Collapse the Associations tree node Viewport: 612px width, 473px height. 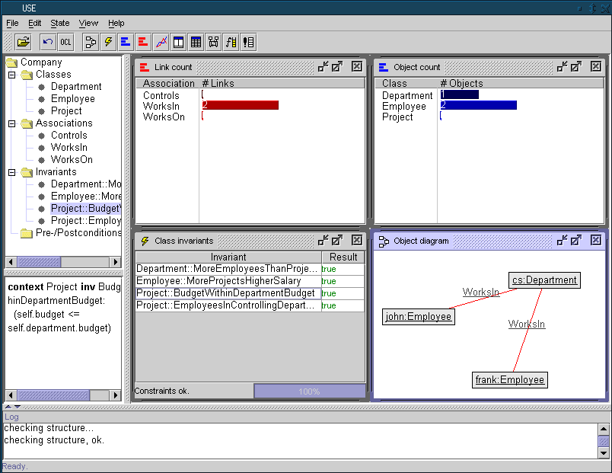coord(12,123)
